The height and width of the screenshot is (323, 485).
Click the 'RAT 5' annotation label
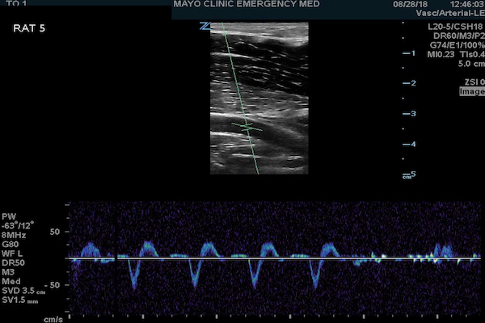tap(29, 28)
